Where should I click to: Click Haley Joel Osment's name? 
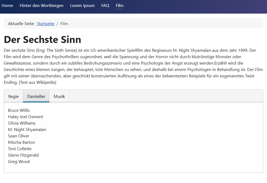click(x=25, y=117)
